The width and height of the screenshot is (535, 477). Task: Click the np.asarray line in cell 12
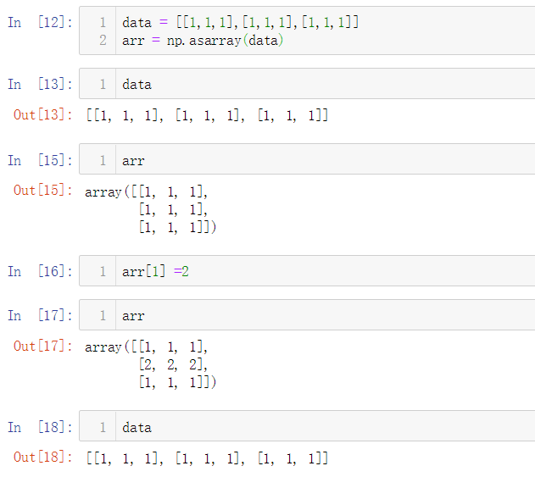tap(203, 41)
